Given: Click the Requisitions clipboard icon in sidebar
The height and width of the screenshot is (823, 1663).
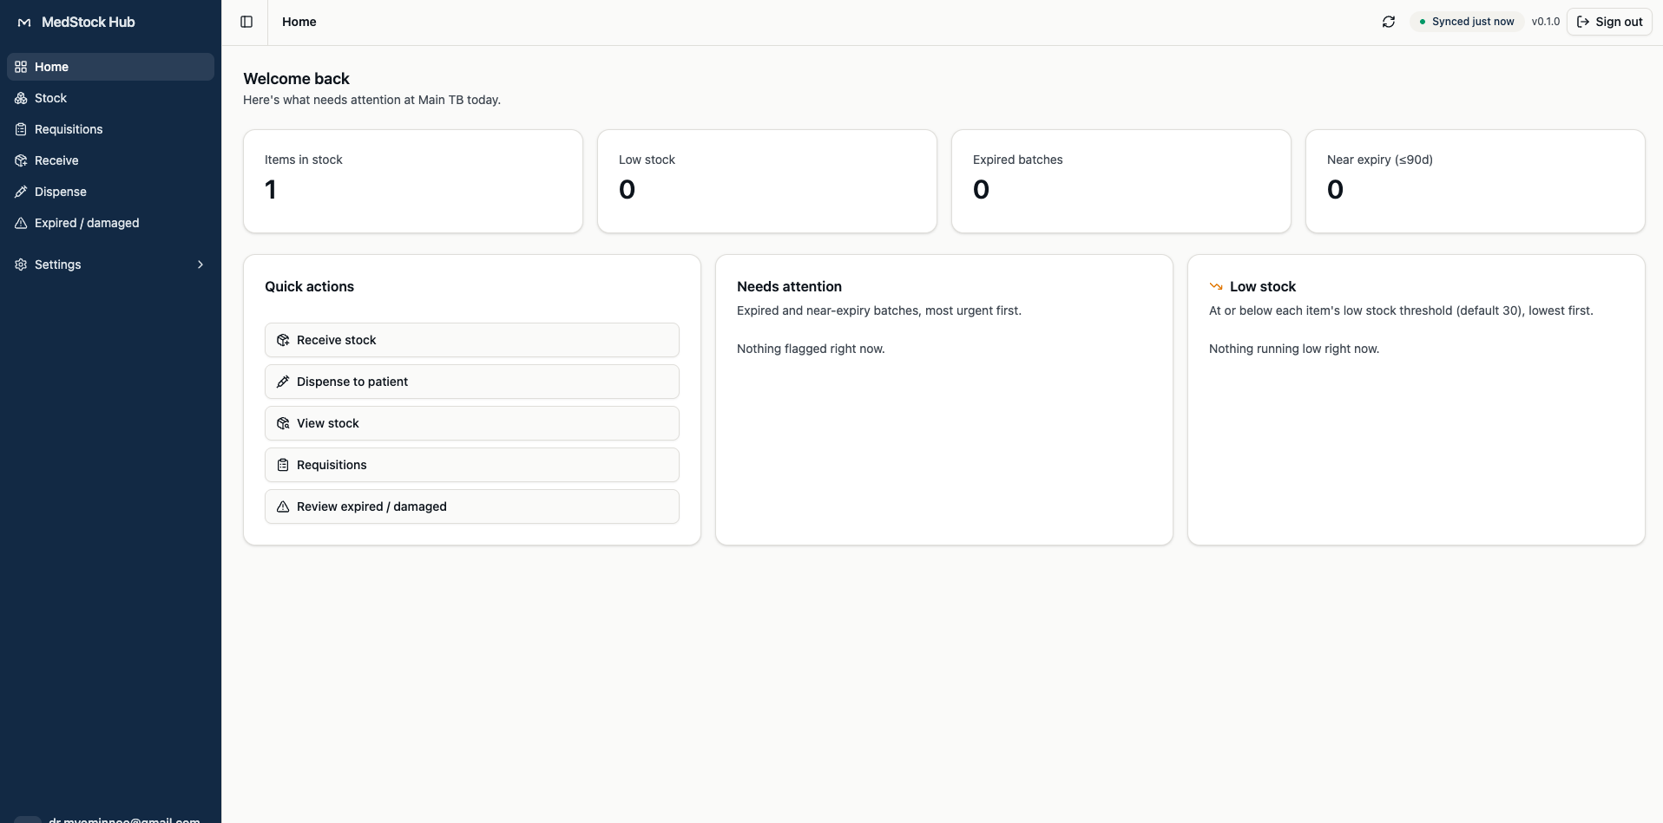Looking at the screenshot, I should [21, 129].
